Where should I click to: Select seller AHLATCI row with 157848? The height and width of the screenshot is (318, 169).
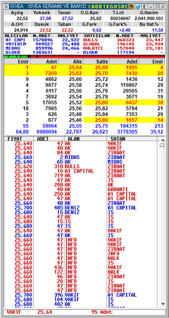123,48
